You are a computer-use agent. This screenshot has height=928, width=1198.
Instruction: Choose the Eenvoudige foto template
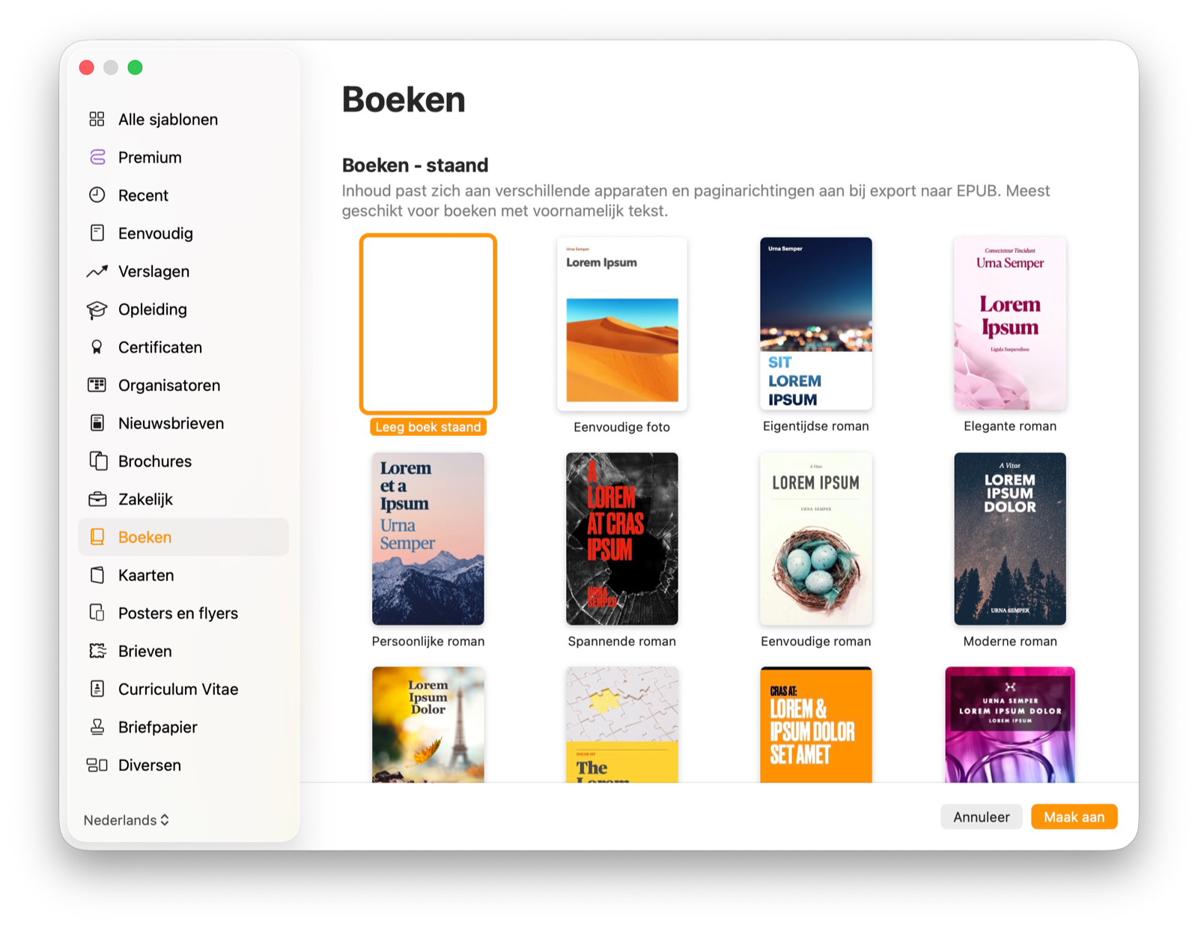[x=621, y=324]
